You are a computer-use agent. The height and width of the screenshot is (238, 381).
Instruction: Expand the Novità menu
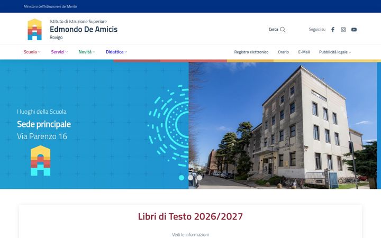pyautogui.click(x=87, y=52)
